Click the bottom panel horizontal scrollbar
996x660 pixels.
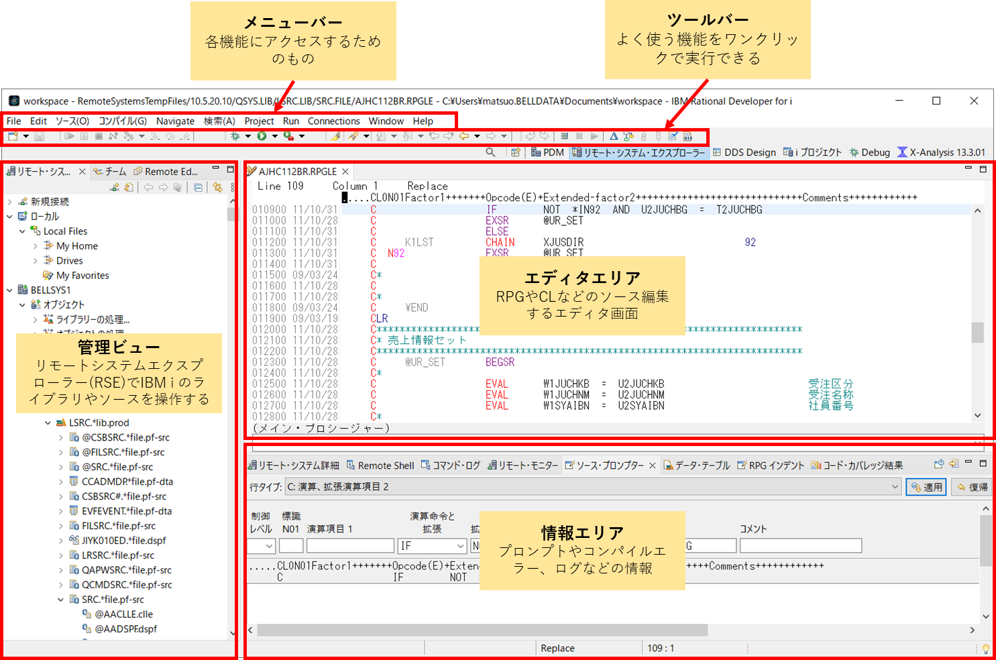click(482, 630)
